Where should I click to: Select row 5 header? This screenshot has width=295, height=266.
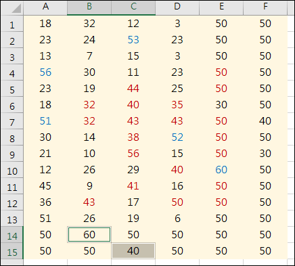click(x=12, y=89)
